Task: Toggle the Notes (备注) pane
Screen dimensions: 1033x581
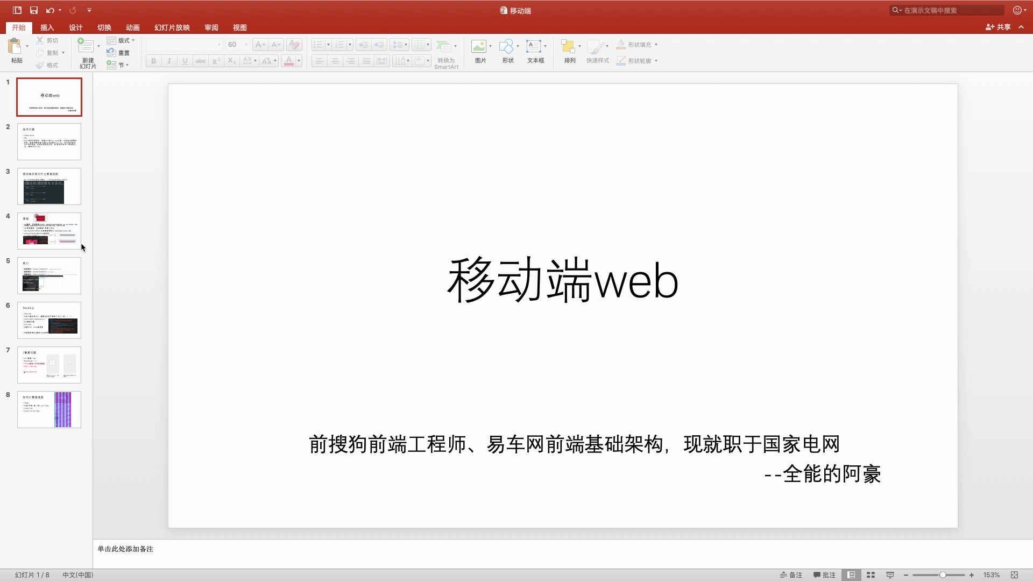Action: [791, 575]
